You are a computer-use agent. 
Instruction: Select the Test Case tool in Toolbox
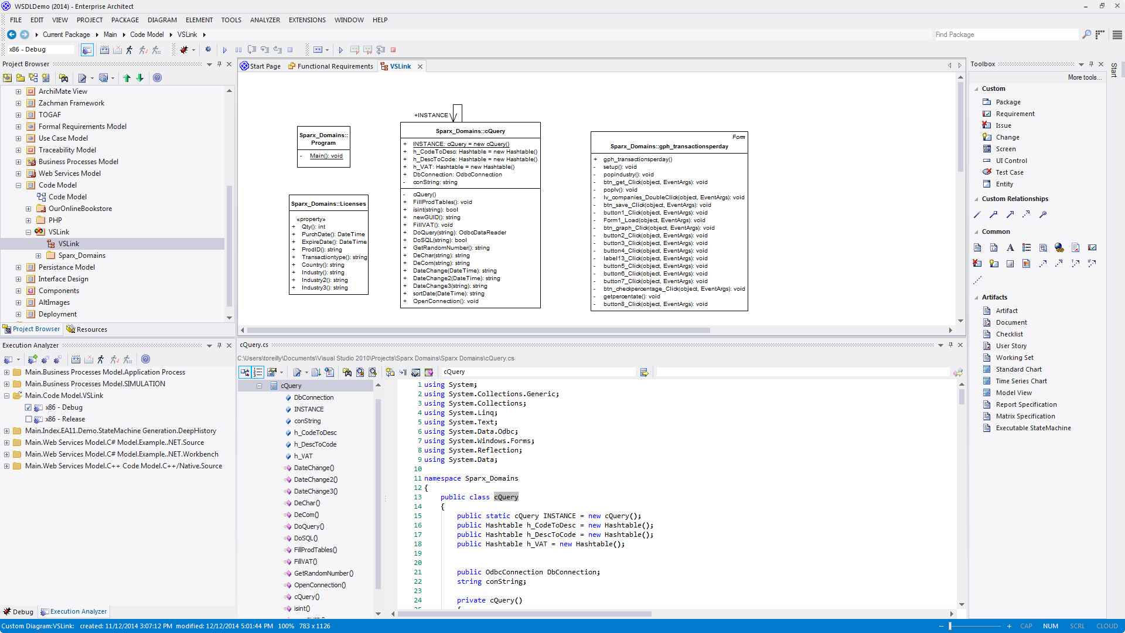(1009, 172)
